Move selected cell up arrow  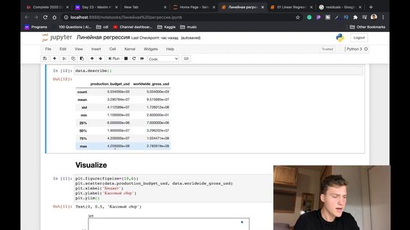92,59
